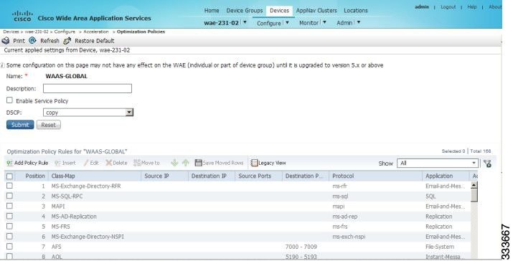The image size is (513, 261).
Task: Click the Reset button
Action: tap(48, 125)
